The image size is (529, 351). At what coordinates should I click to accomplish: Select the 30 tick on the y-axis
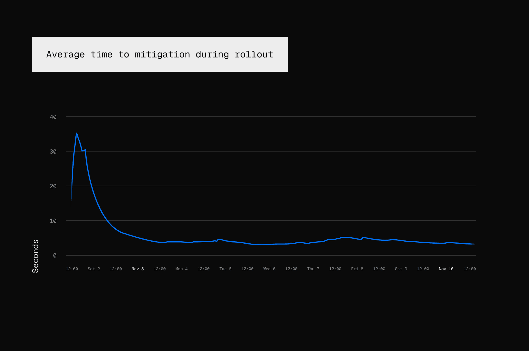(53, 152)
